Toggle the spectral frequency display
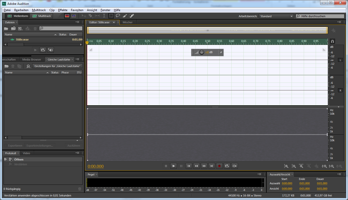 tap(67, 16)
